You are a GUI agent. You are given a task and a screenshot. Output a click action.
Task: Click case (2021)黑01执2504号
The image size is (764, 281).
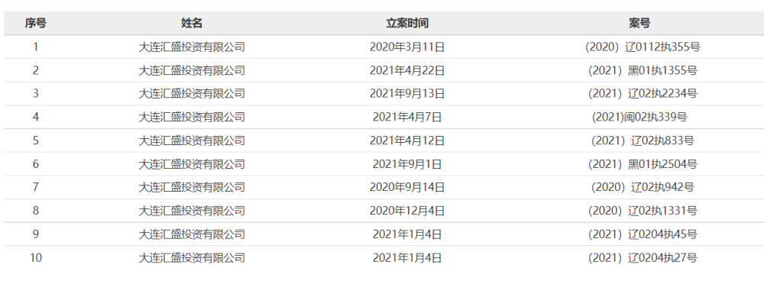coord(643,164)
